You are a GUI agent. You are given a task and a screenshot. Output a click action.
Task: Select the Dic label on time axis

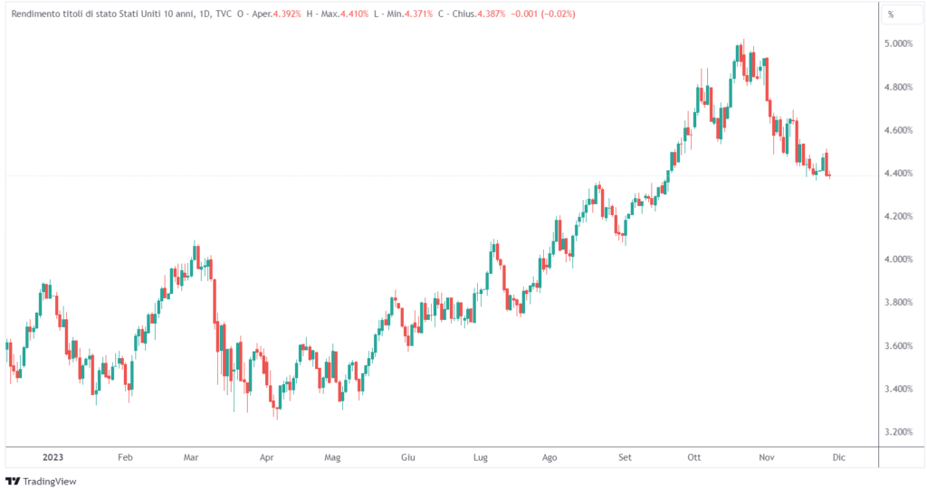(838, 457)
